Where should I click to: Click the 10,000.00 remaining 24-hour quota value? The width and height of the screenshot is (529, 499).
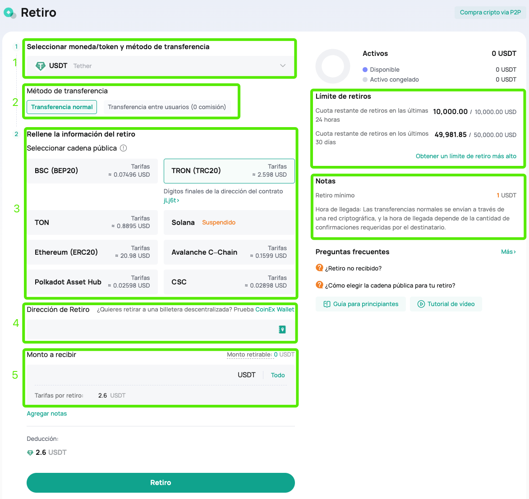(450, 112)
